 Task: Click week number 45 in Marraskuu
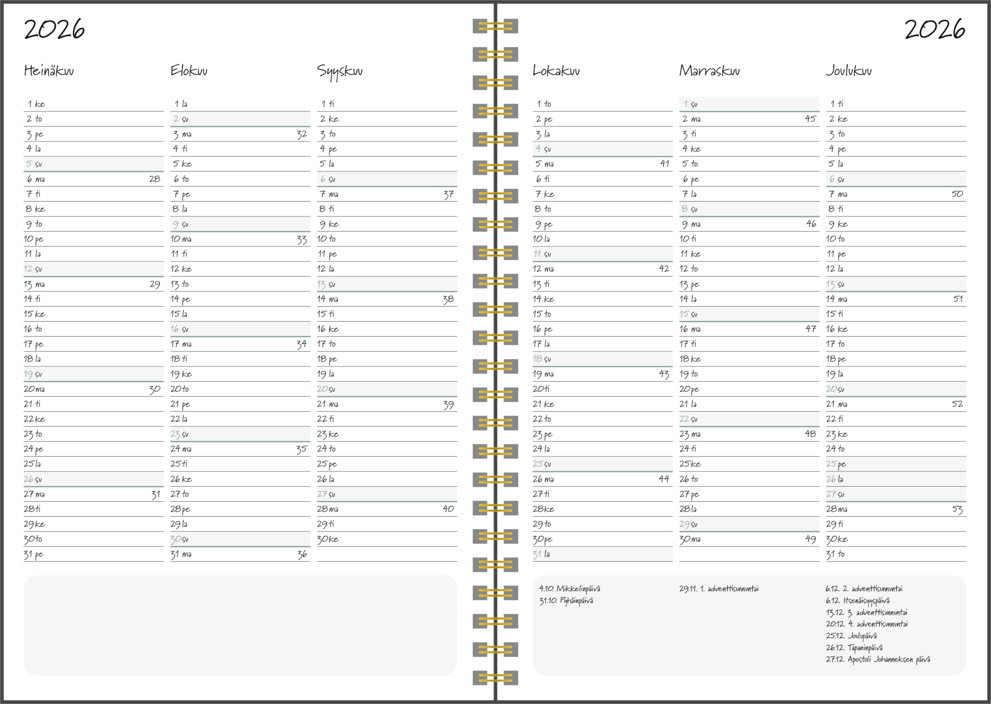pos(811,119)
